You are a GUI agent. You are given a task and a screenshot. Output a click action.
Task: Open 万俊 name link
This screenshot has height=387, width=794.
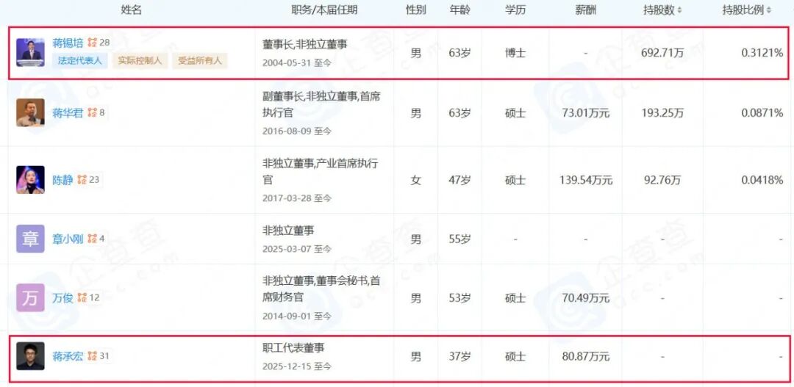tap(62, 297)
